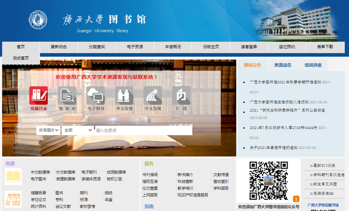Open the 试用数据库 link
This screenshot has width=349, height=211.
click(x=116, y=172)
